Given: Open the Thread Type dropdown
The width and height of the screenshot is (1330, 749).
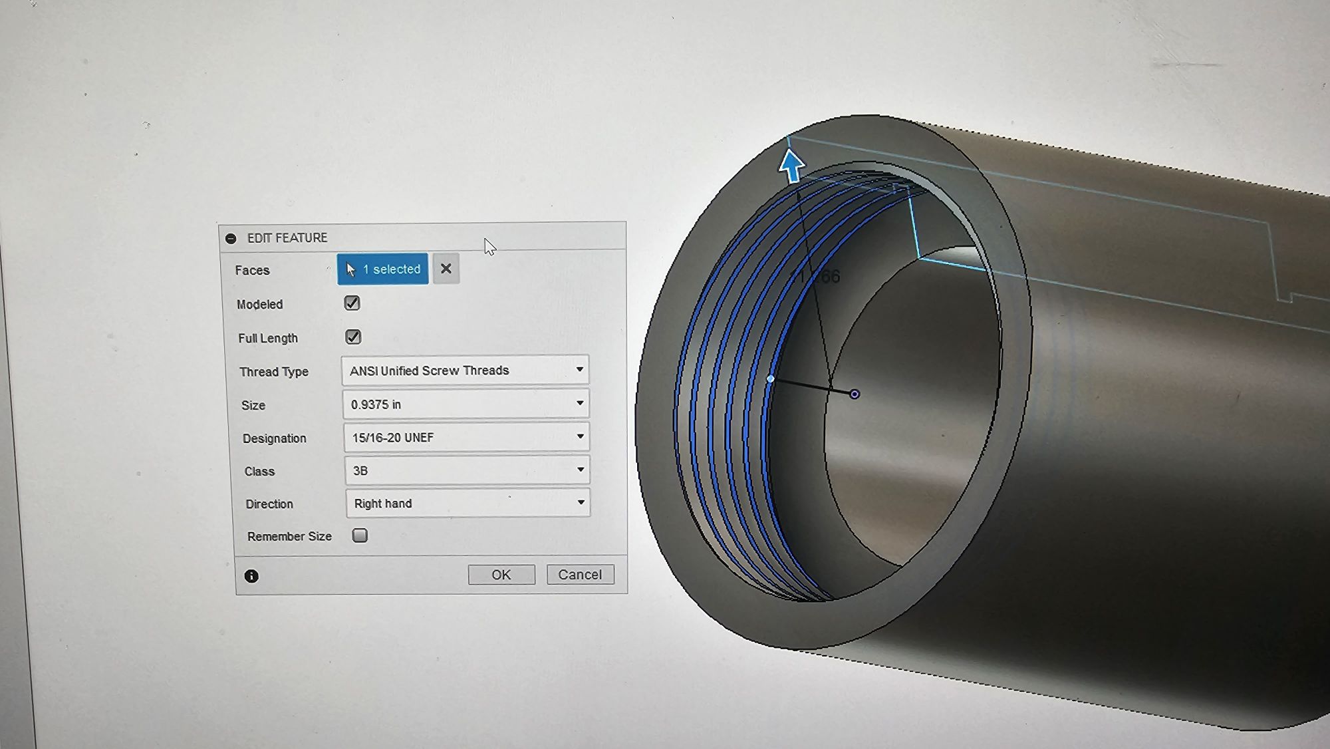Looking at the screenshot, I should [465, 371].
